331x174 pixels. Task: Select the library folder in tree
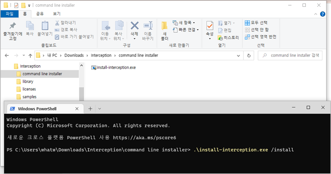(x=28, y=81)
